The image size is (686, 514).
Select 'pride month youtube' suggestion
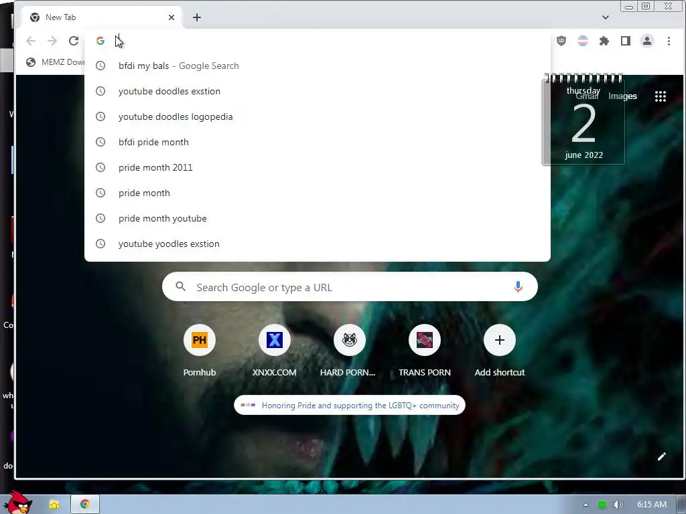click(317, 218)
